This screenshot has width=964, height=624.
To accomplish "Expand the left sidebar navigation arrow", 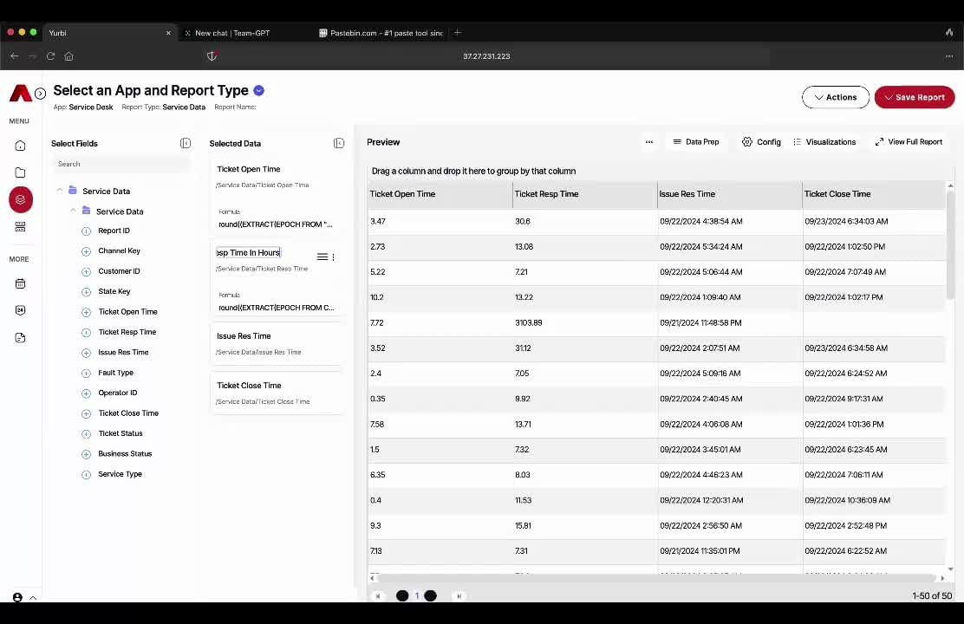I will point(40,94).
